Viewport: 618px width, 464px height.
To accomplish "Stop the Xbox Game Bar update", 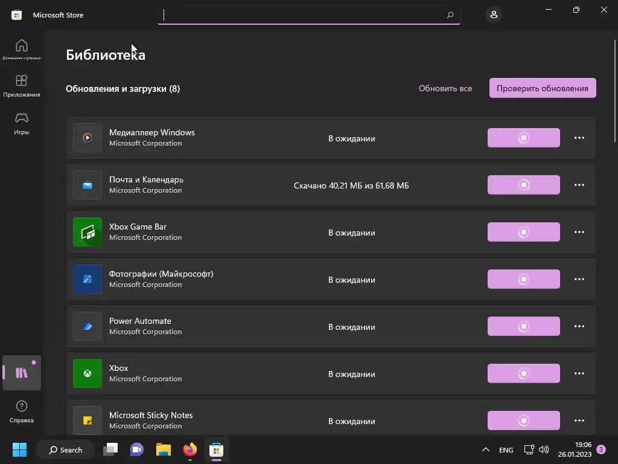I will click(x=523, y=232).
